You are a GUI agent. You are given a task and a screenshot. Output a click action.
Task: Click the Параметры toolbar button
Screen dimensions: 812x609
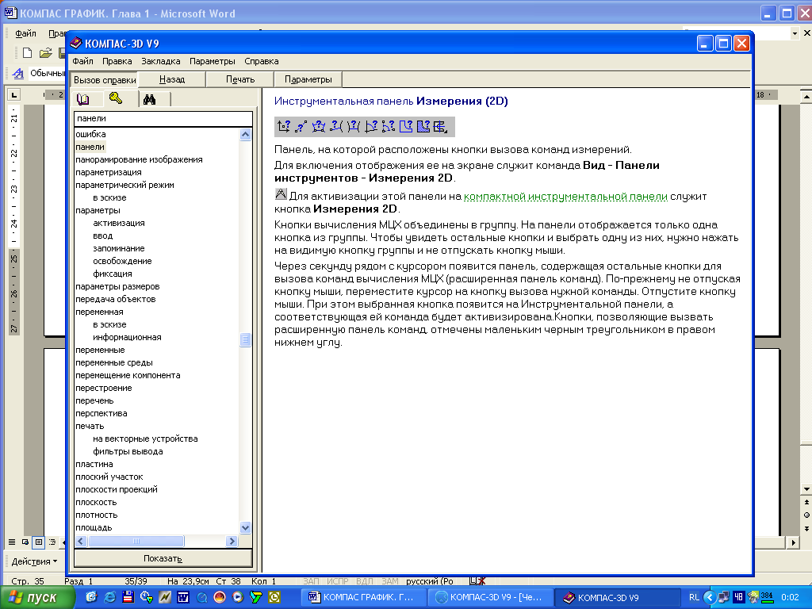tap(308, 79)
